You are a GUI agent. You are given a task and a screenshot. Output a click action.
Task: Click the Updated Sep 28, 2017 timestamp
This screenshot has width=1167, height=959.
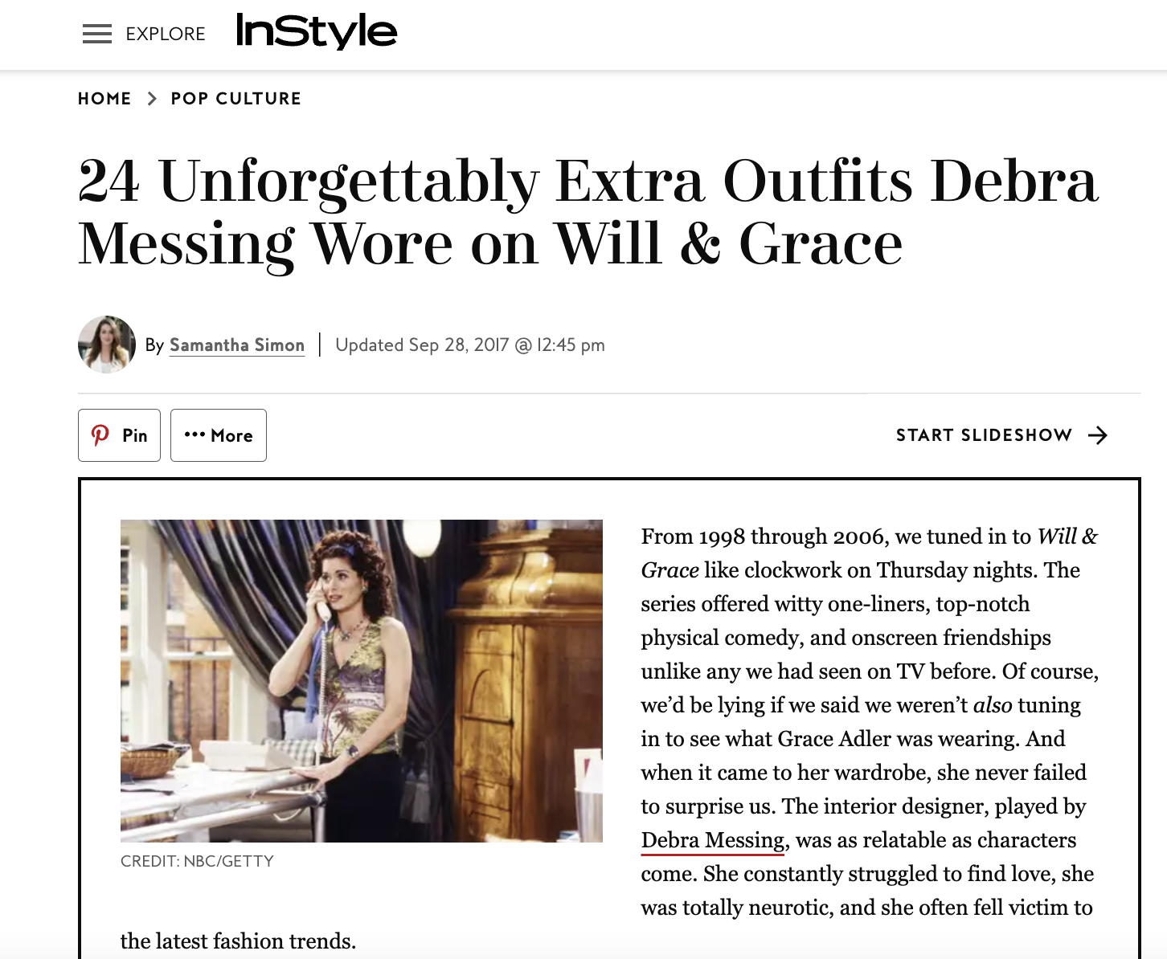469,345
